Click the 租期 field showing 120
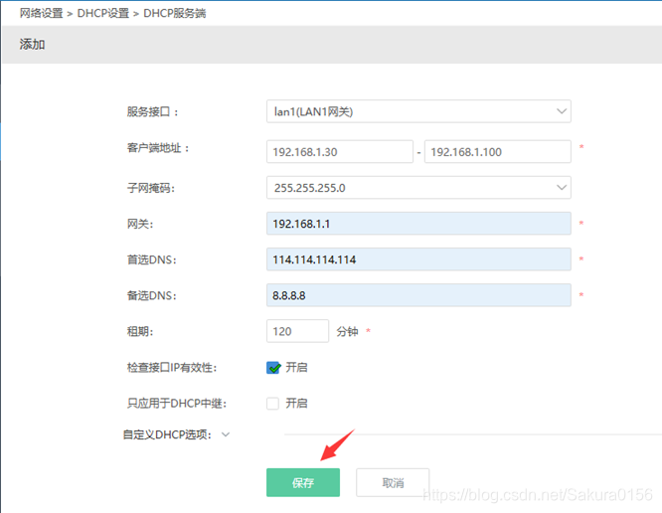Image resolution: width=662 pixels, height=513 pixels. (297, 331)
